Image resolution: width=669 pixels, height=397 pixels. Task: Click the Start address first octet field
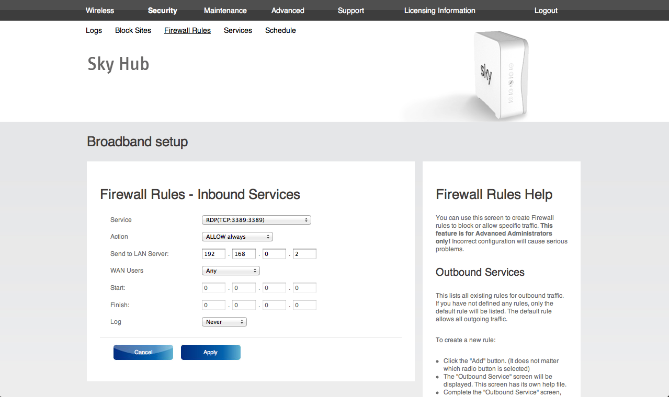click(x=213, y=288)
